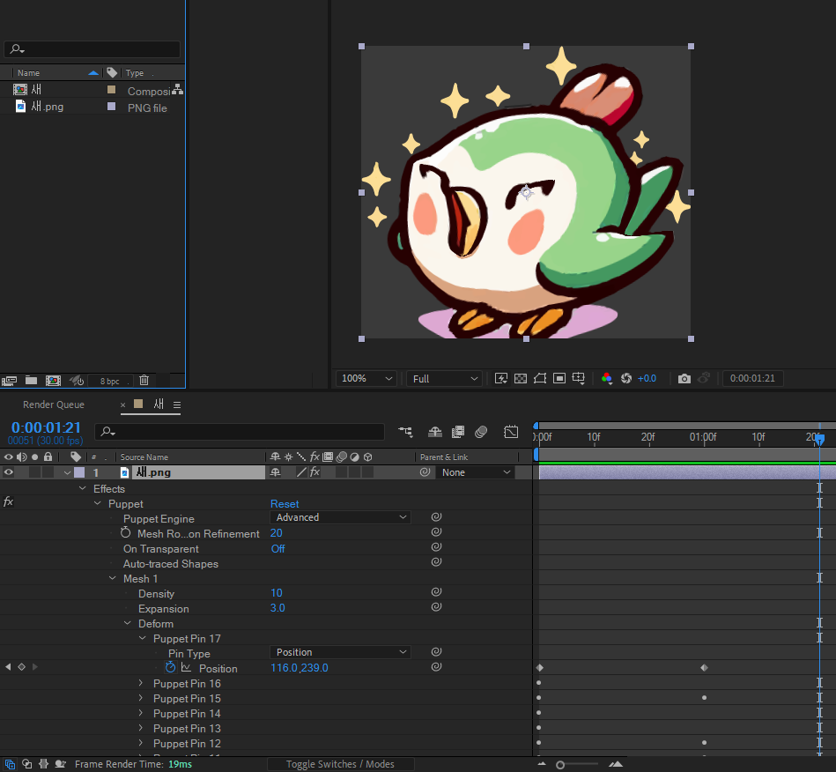Screen dimensions: 836x772
Task: Toggle quality switch on 새.png layer
Action: (x=301, y=472)
